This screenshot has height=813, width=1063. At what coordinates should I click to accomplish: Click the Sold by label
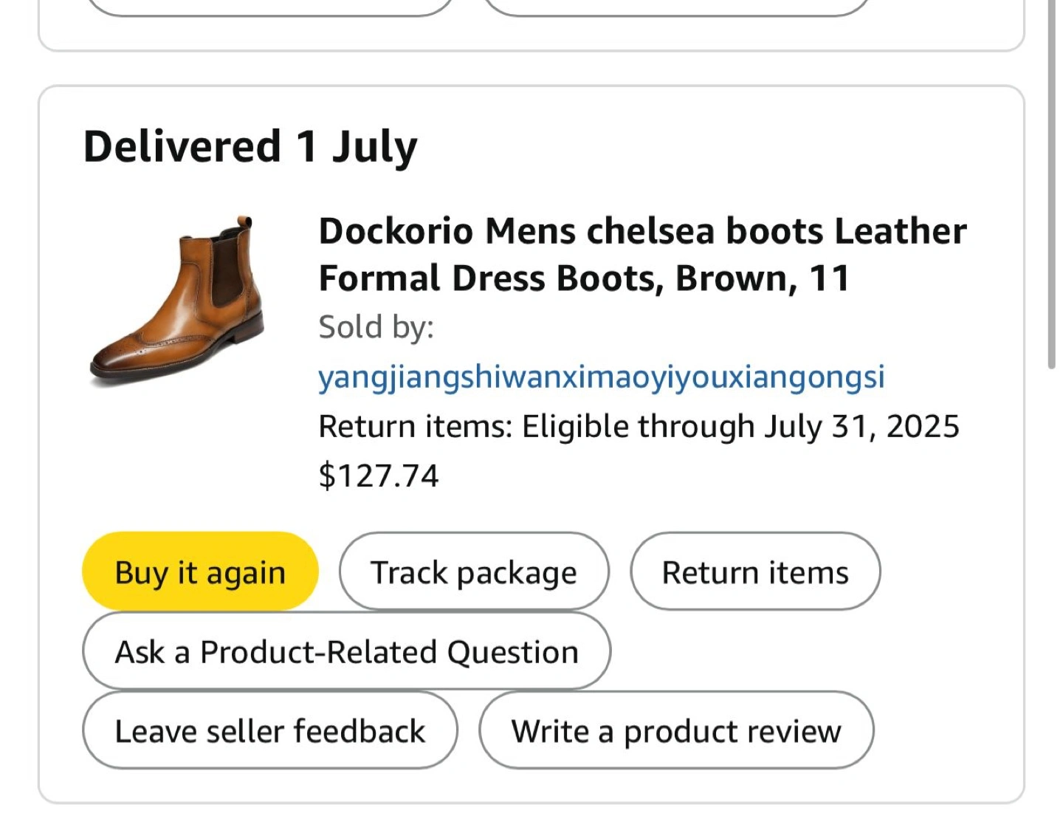tap(376, 327)
